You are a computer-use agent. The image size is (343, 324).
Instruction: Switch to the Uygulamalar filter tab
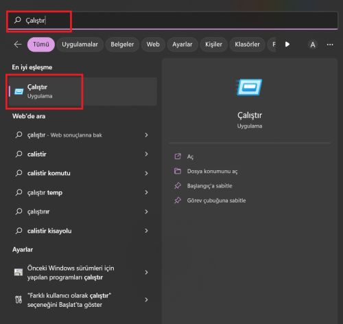point(80,45)
